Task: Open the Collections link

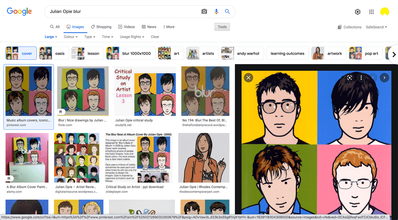Action: pyautogui.click(x=349, y=27)
